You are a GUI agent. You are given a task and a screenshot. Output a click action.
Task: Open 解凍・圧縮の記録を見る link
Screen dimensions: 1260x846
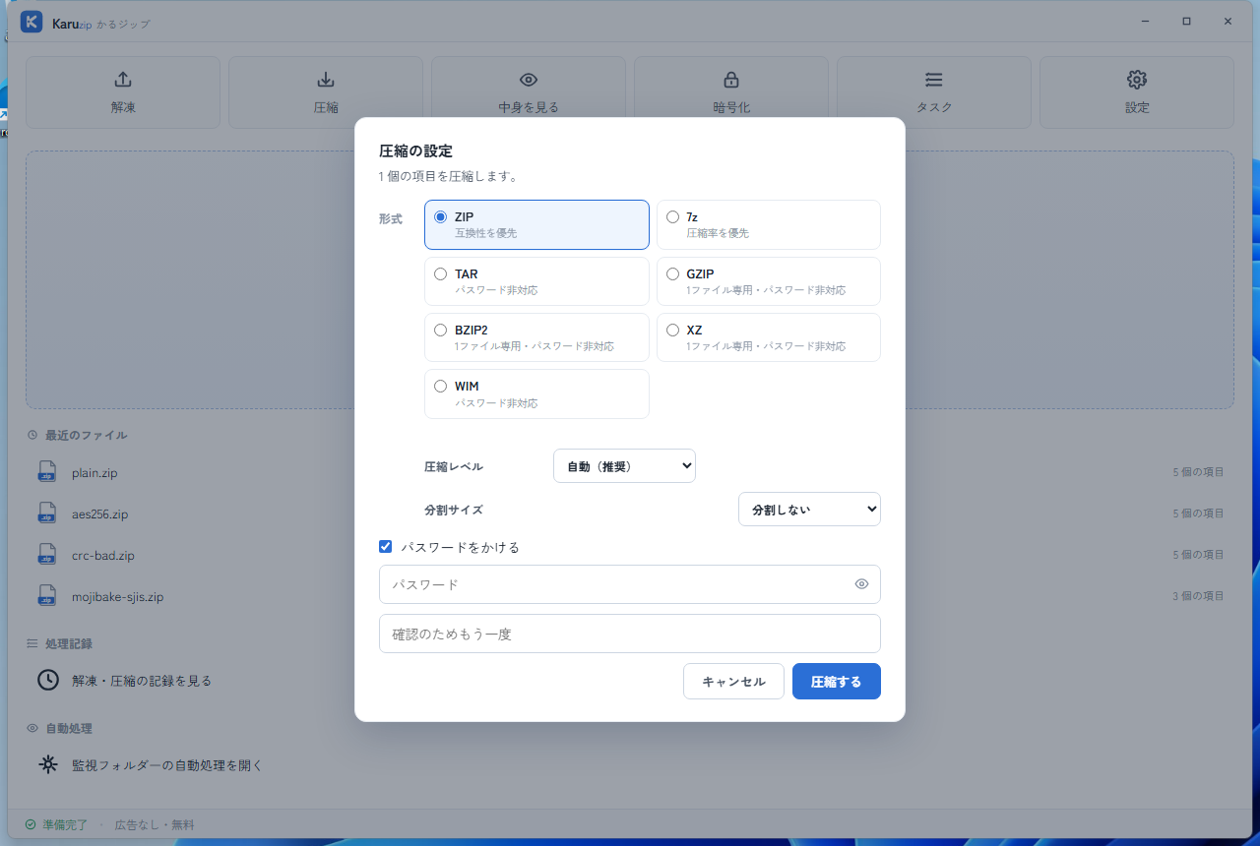[142, 681]
